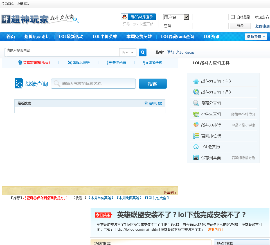Click the orange [详细内容] link
This screenshot has width=270, height=245.
[x=214, y=230]
